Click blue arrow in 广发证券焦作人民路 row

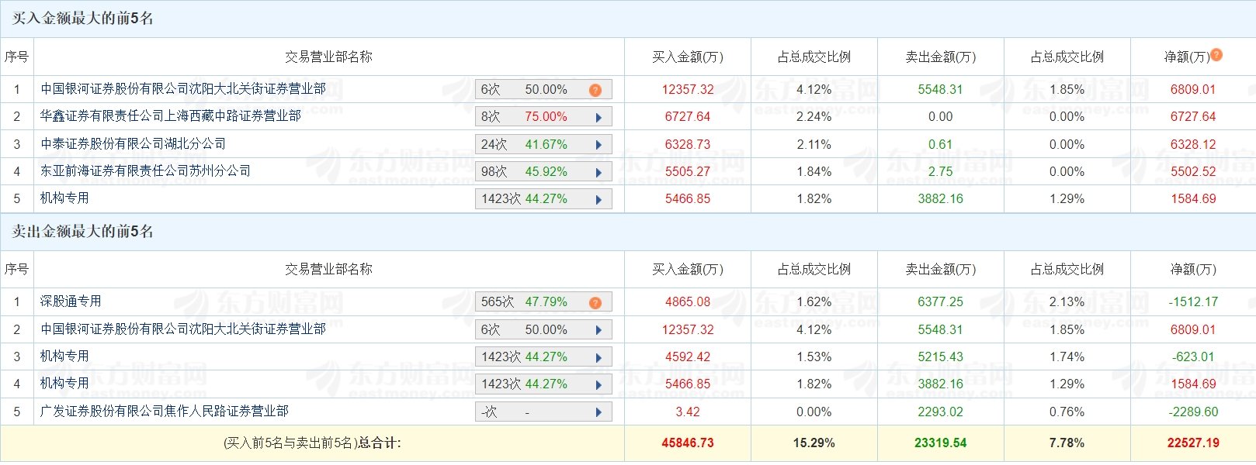coord(599,412)
